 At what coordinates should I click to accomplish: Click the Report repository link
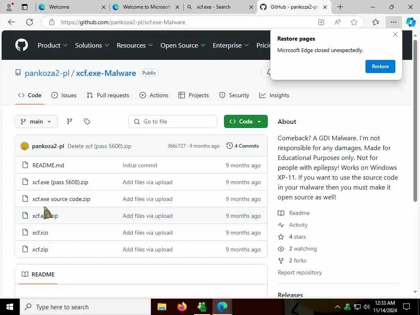[300, 272]
